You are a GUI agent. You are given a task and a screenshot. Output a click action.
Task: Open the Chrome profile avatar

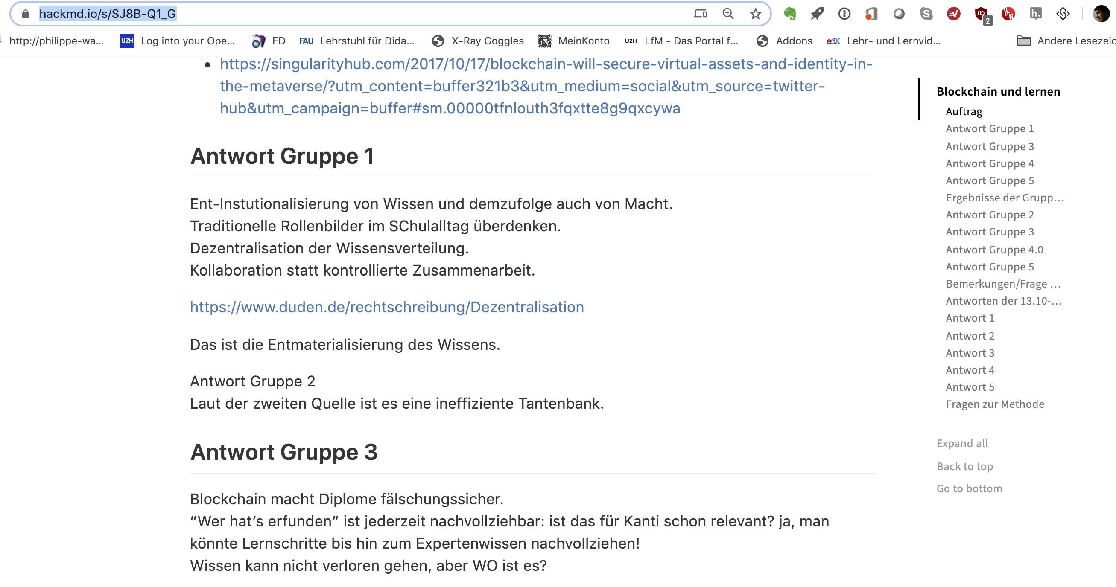pyautogui.click(x=1100, y=14)
